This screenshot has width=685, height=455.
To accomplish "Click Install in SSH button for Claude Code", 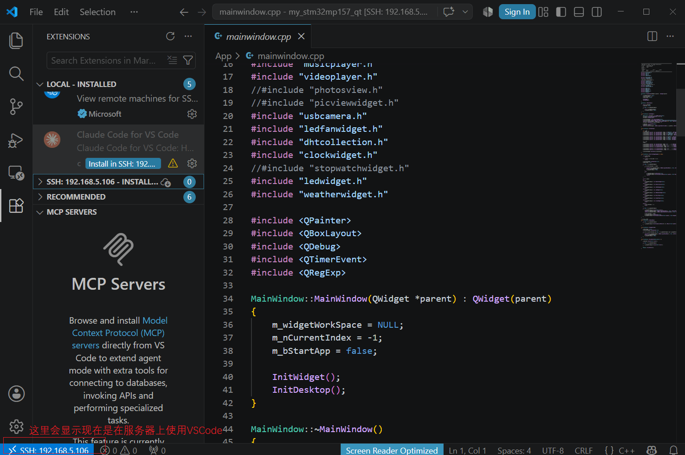I will click(123, 163).
